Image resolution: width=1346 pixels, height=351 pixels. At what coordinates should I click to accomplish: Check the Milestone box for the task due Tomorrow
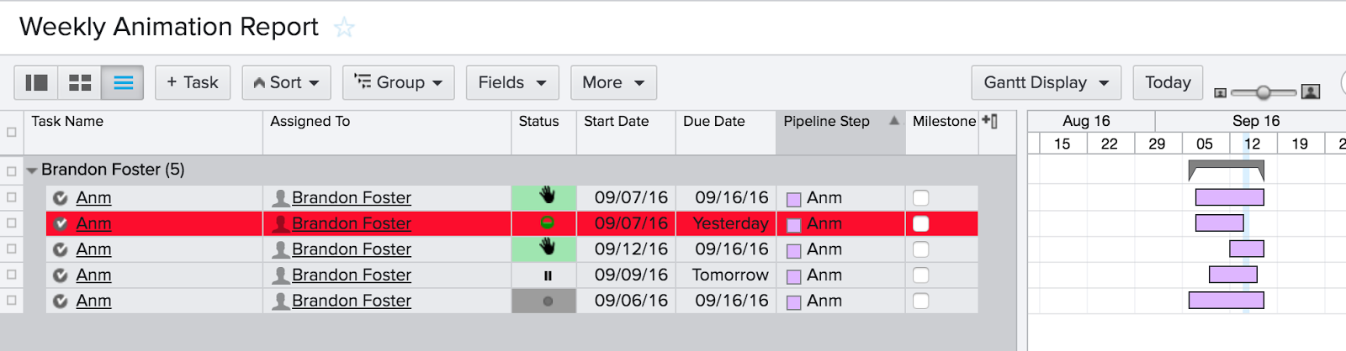tap(921, 275)
